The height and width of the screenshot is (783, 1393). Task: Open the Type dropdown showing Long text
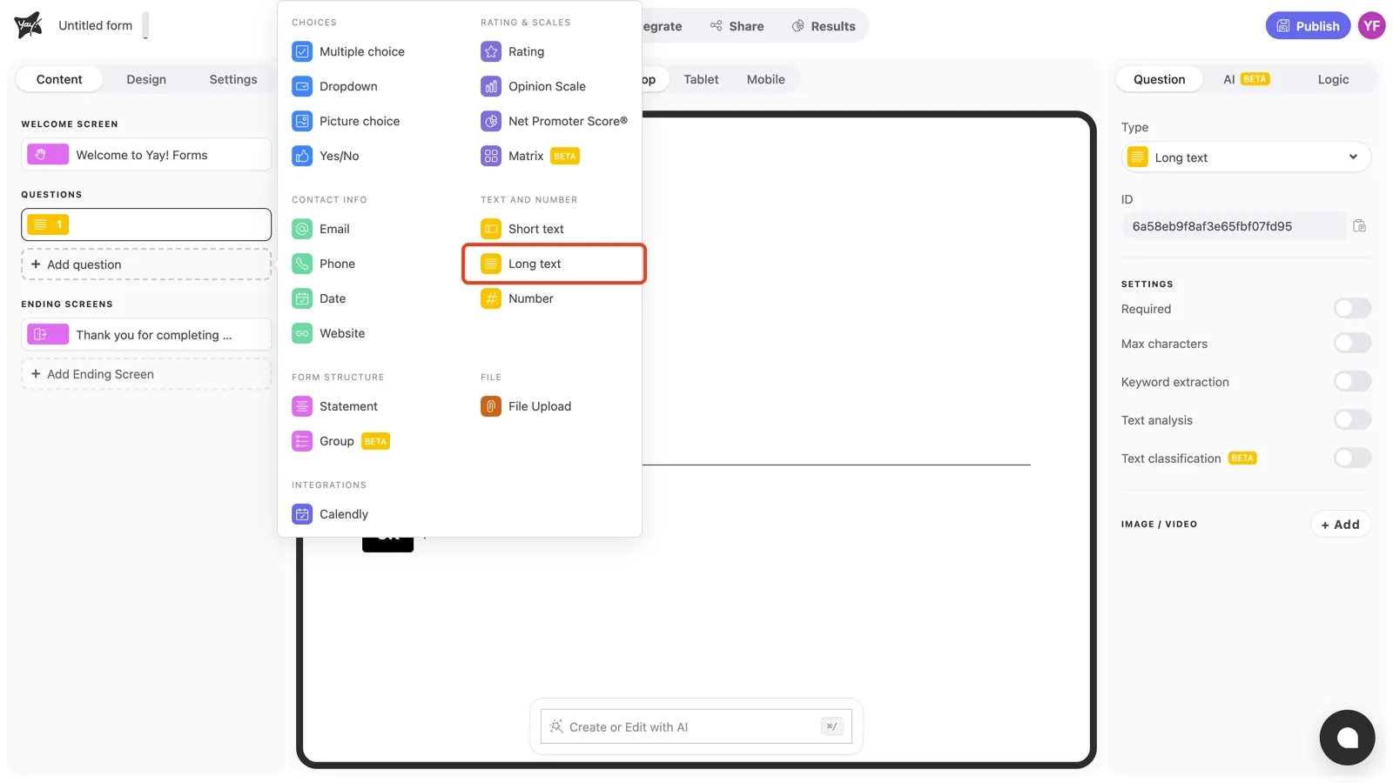point(1246,157)
